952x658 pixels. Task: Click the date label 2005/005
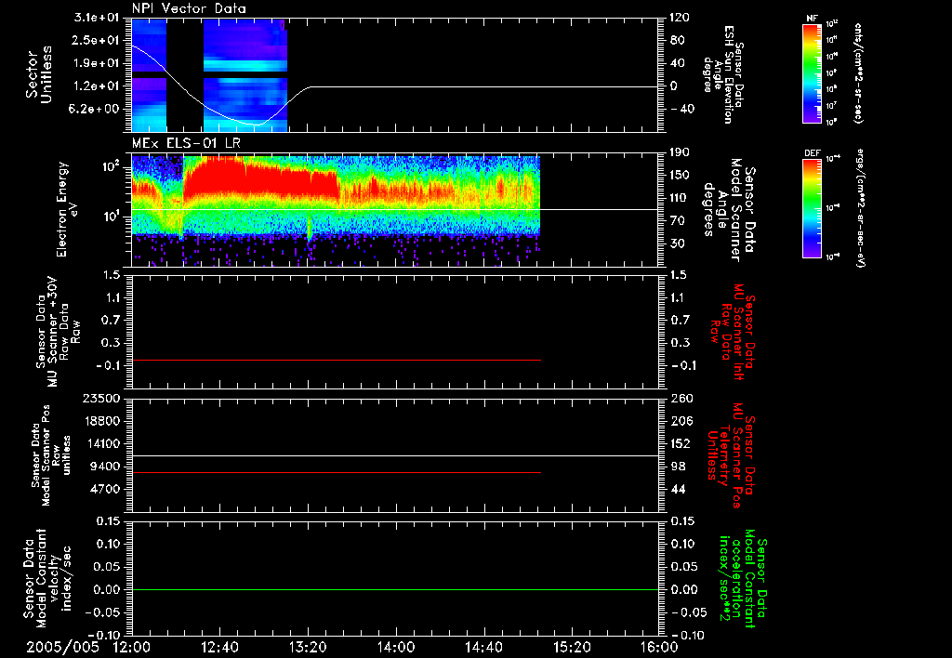(x=62, y=647)
